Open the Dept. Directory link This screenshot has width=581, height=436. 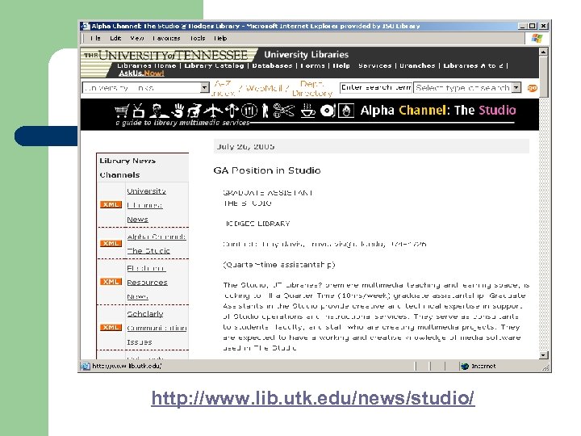312,88
